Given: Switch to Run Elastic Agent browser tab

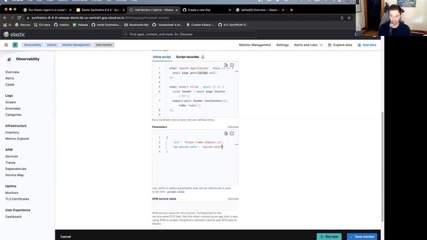Looking at the screenshot, I should click(x=47, y=10).
